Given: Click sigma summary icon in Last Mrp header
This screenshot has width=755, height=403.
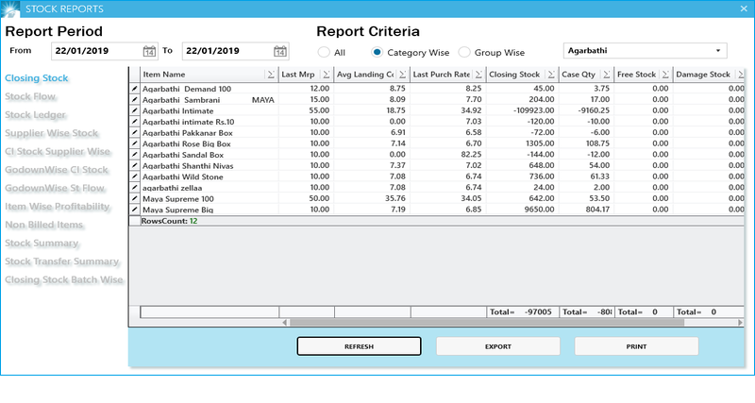Looking at the screenshot, I should [x=327, y=75].
